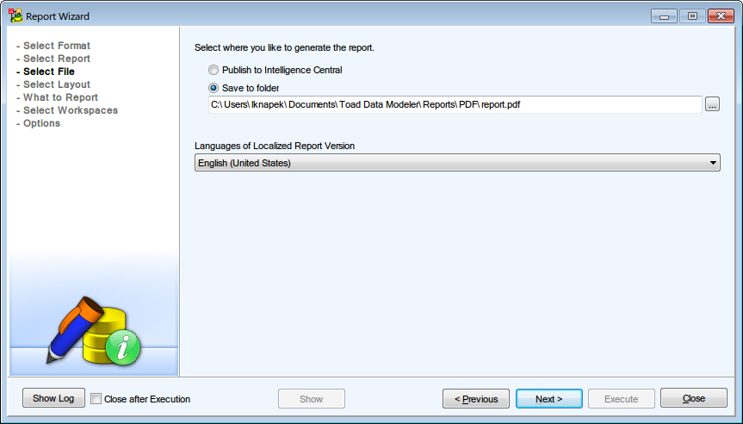Image resolution: width=743 pixels, height=424 pixels.
Task: Click the database pencil wizard illustration
Action: 93,329
